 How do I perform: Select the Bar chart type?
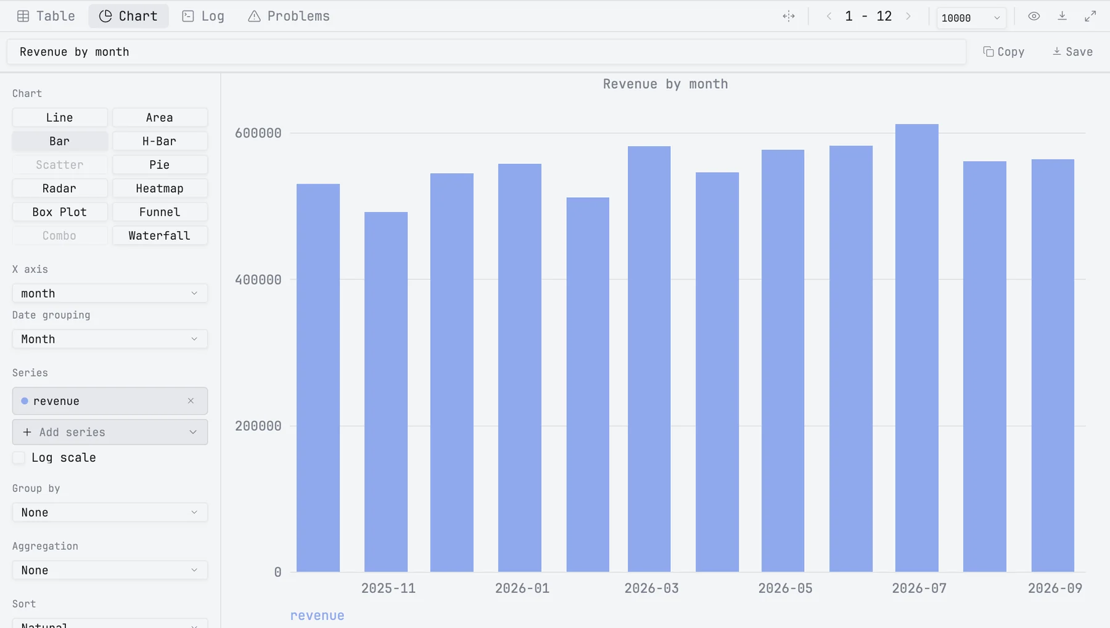60,141
